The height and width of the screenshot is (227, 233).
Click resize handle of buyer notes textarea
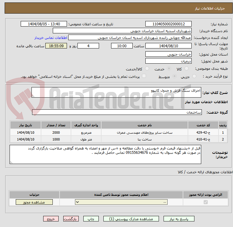coord(11,162)
